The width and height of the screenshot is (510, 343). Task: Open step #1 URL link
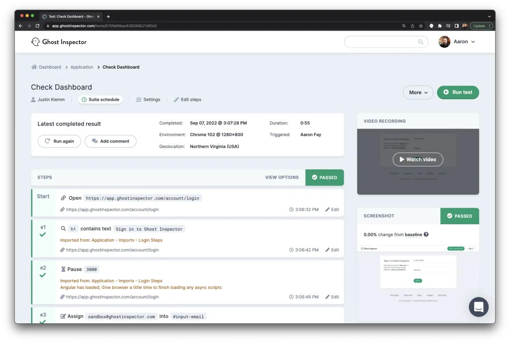tap(112, 250)
